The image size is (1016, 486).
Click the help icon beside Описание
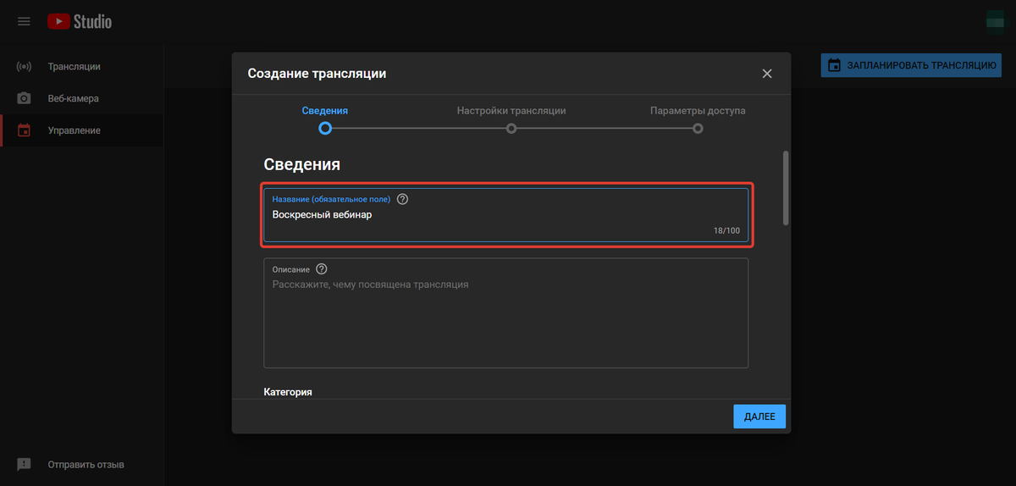[321, 269]
